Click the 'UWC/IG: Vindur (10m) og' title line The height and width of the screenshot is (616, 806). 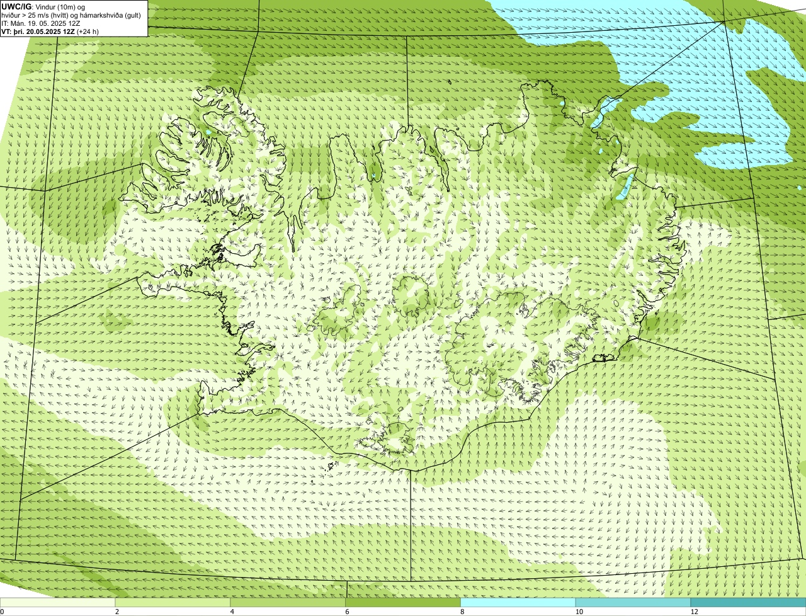click(43, 7)
